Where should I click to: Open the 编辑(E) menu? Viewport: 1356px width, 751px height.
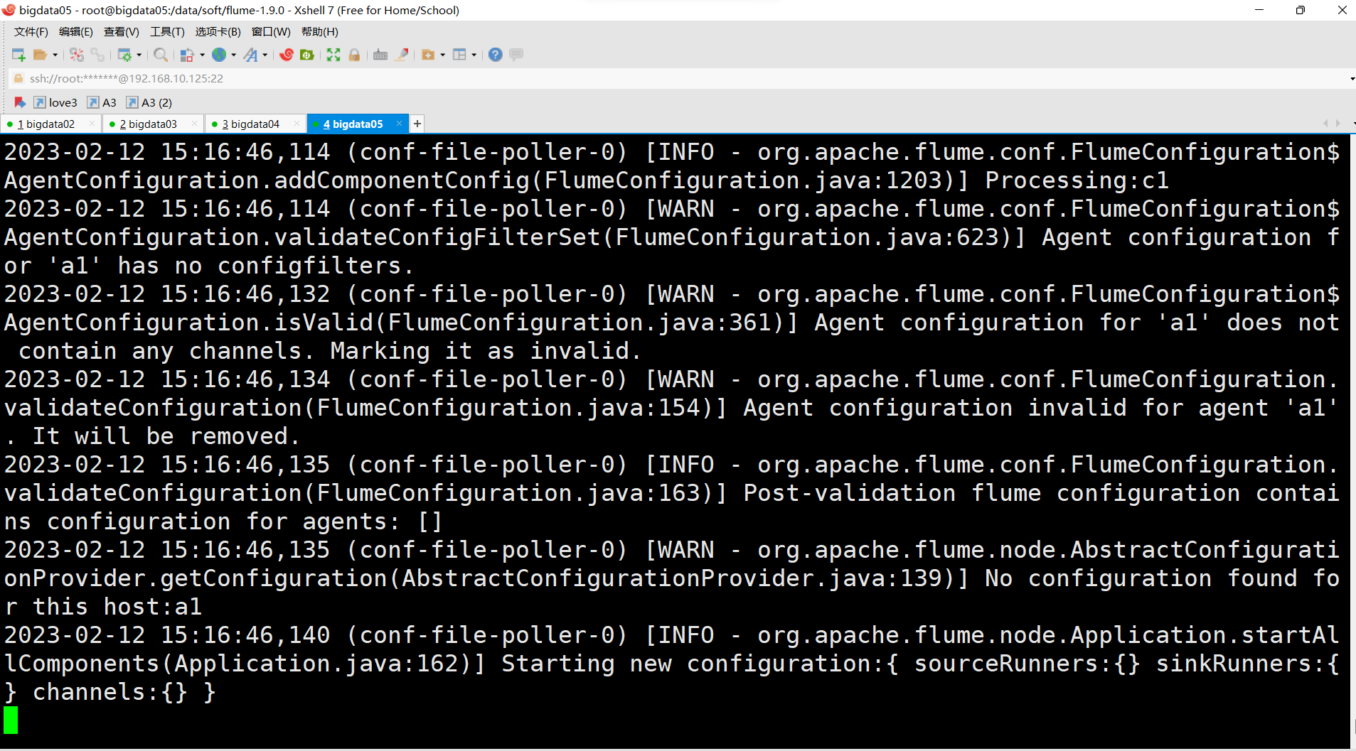click(75, 32)
